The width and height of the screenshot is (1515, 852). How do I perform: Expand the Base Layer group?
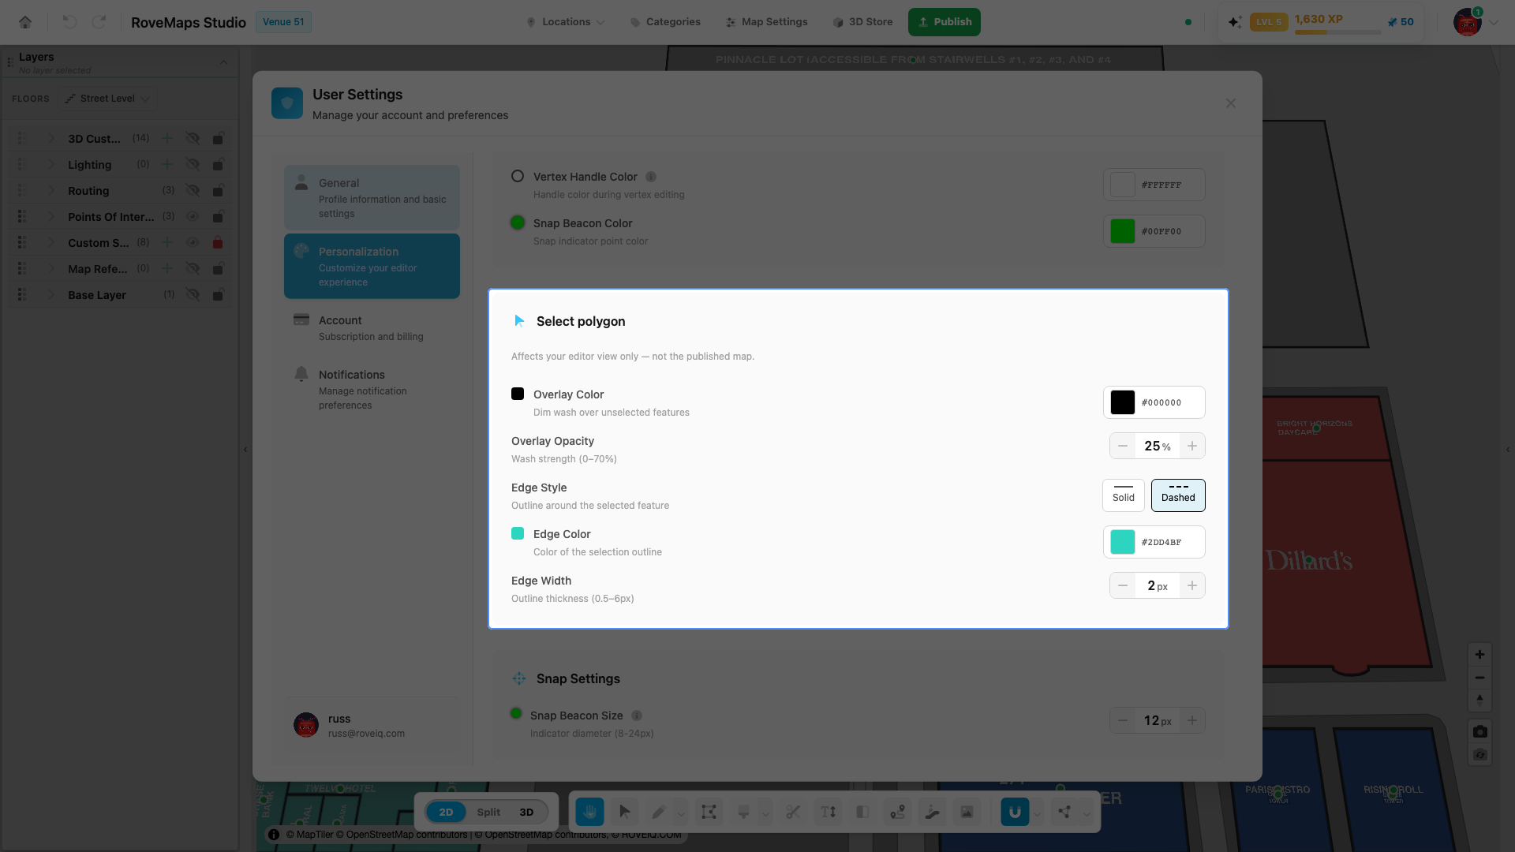[51, 294]
